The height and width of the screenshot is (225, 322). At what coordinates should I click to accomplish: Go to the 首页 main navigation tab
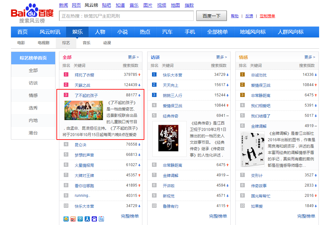[22, 32]
